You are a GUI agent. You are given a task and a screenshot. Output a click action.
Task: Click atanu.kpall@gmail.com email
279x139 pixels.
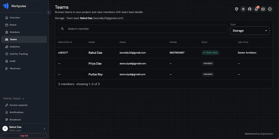tap(133, 64)
